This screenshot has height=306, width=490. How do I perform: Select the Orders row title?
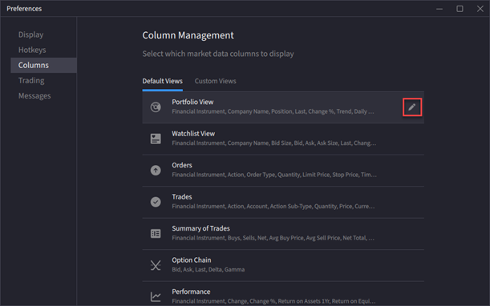[182, 165]
